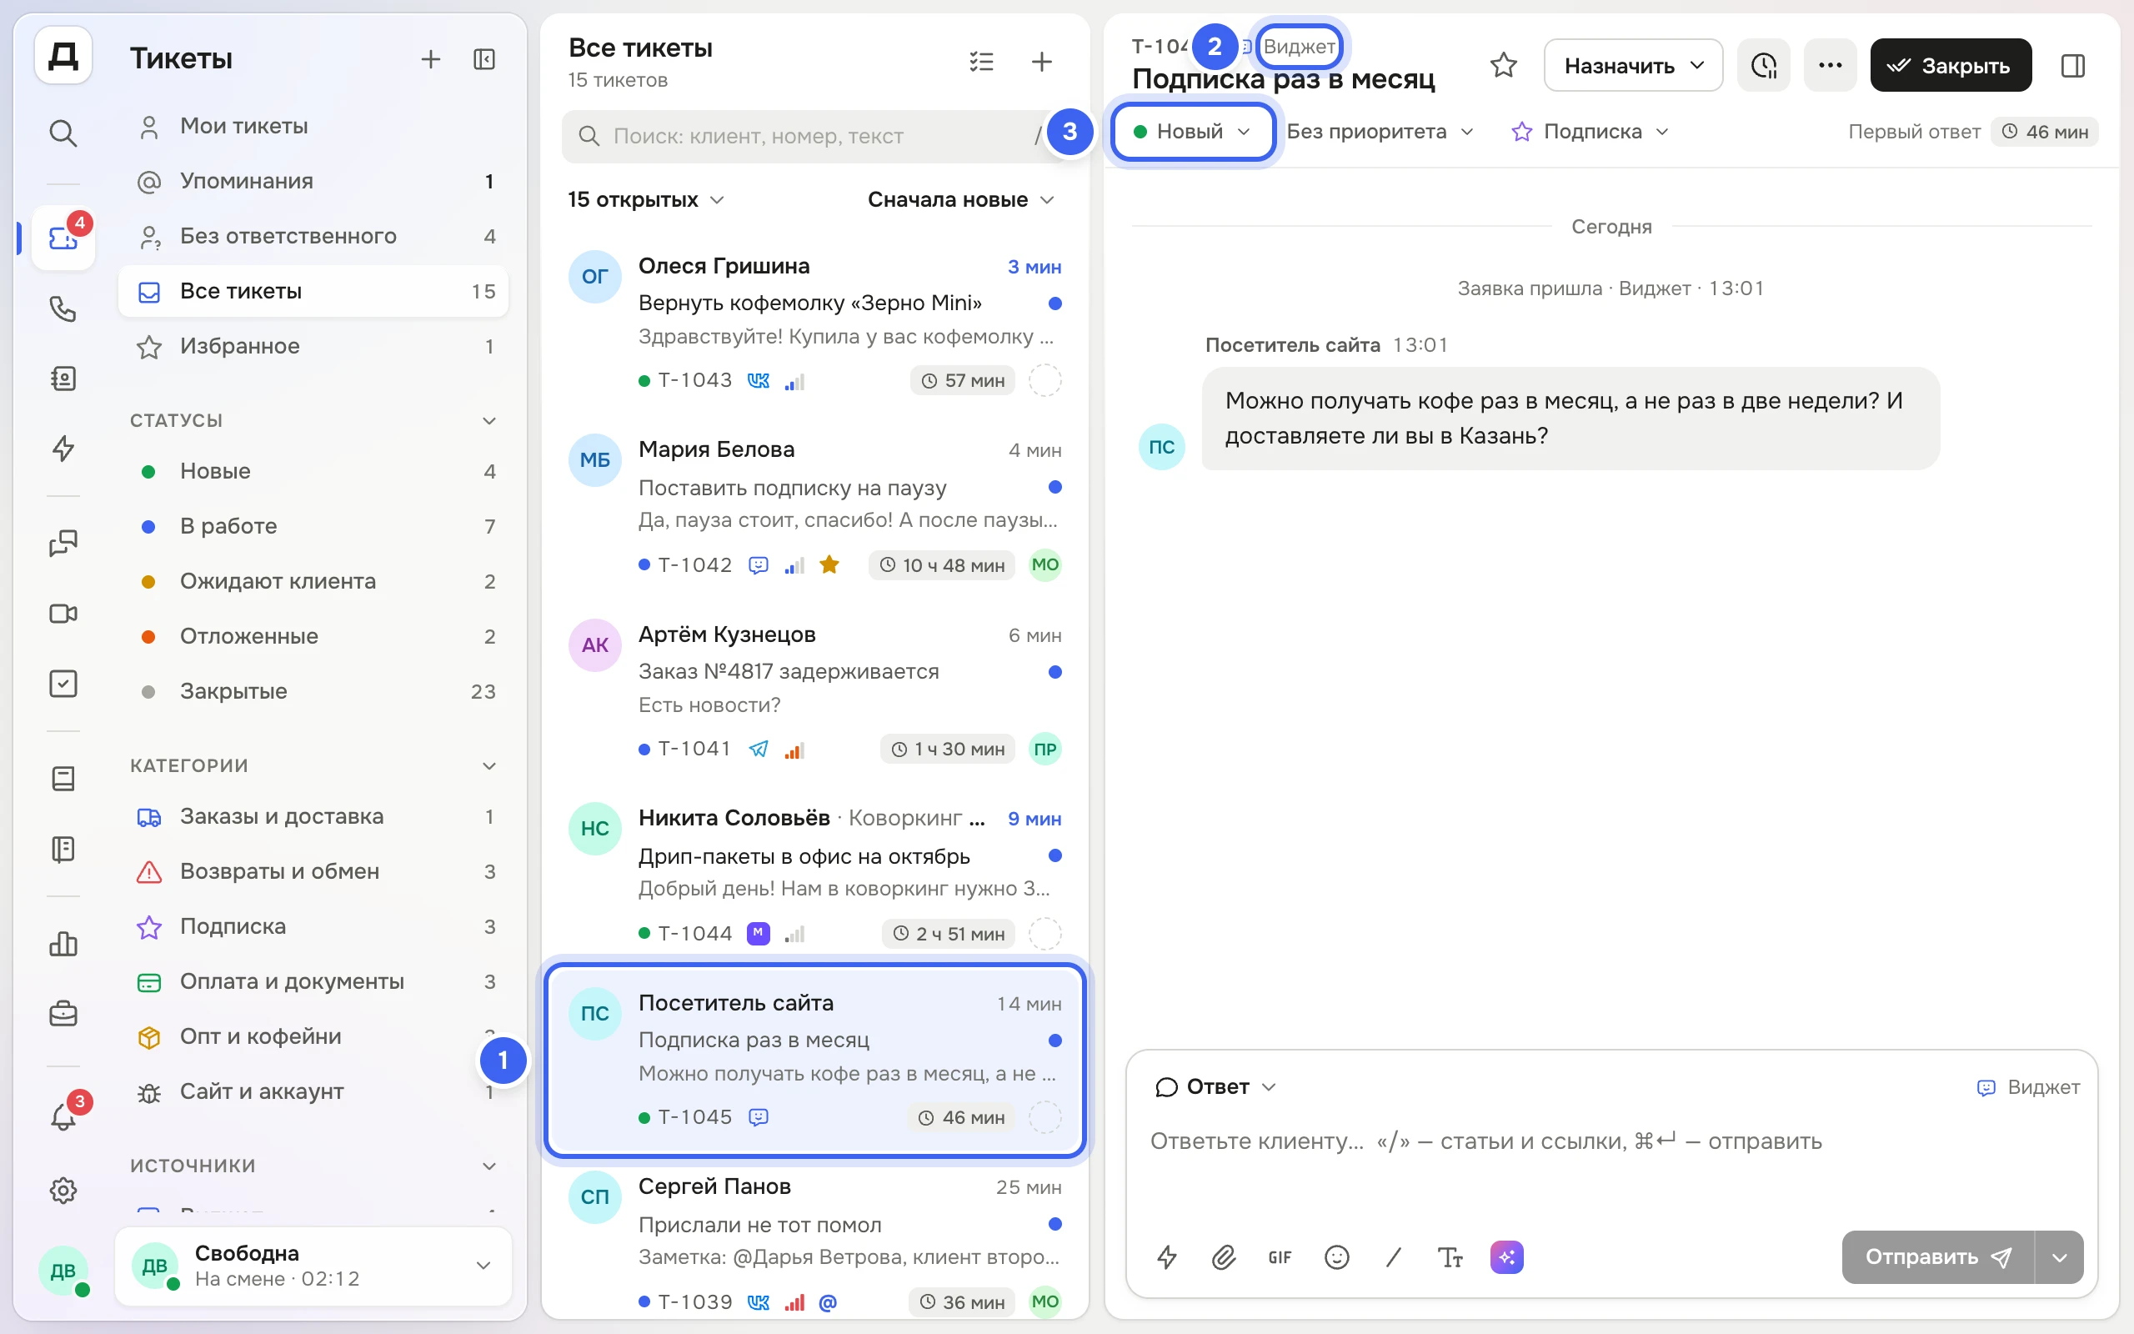Open Без приоритета priority dropdown
2134x1334 pixels.
pos(1380,132)
